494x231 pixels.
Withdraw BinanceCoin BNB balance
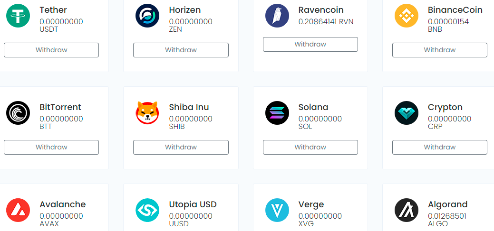(x=440, y=50)
